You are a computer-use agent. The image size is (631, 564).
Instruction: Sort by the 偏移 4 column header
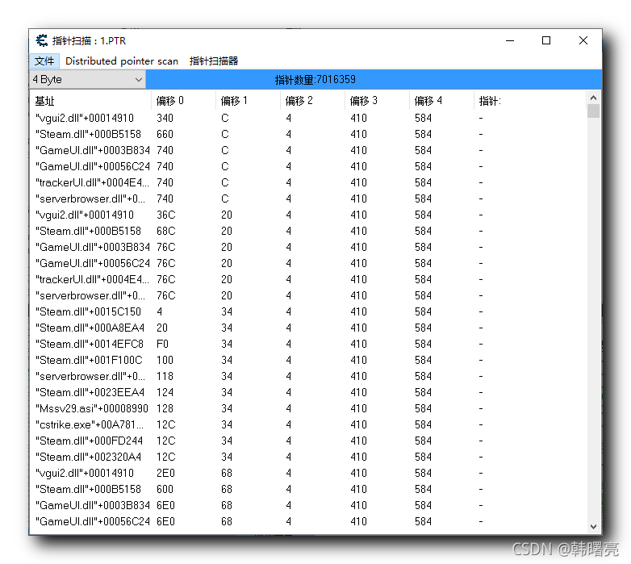point(441,101)
